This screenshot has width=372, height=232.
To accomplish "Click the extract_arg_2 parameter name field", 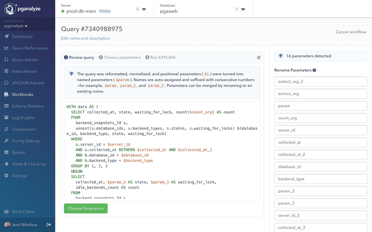I will 320,82.
